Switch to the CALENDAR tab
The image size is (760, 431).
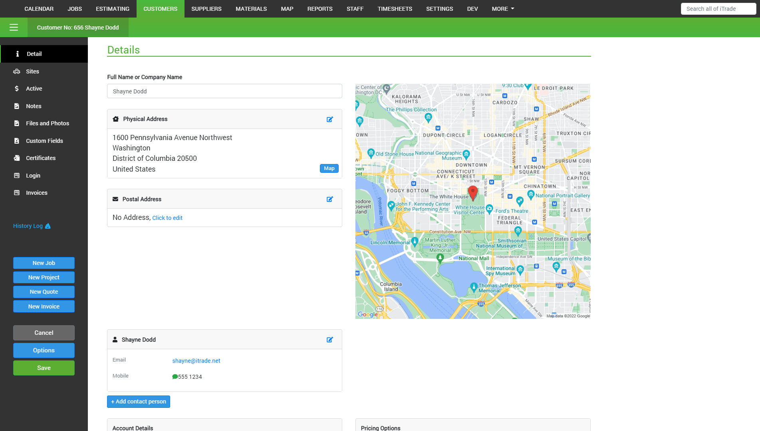point(39,8)
